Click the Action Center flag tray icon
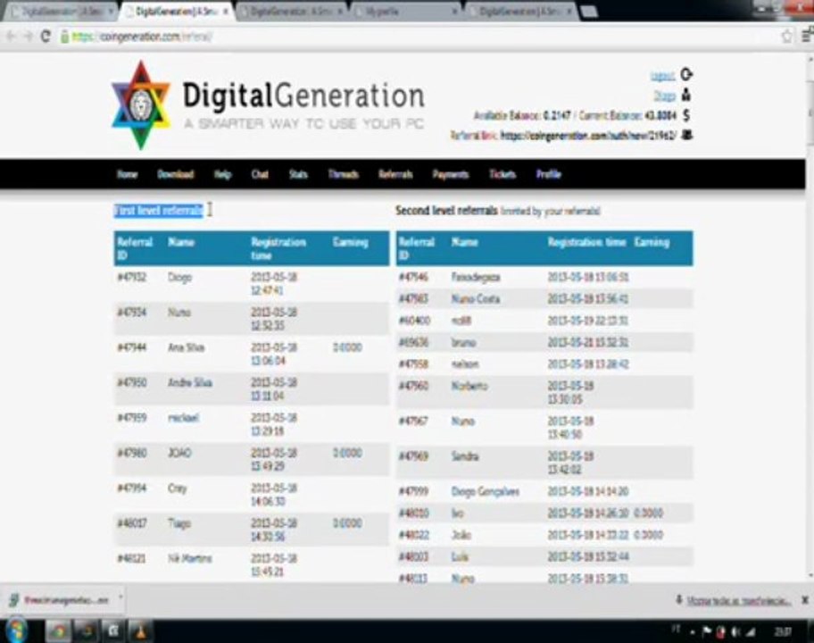The width and height of the screenshot is (814, 643). click(x=707, y=631)
